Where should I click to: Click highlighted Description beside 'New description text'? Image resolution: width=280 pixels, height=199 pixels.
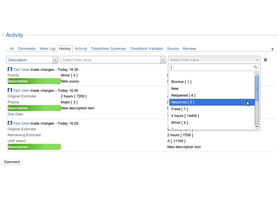(34, 108)
